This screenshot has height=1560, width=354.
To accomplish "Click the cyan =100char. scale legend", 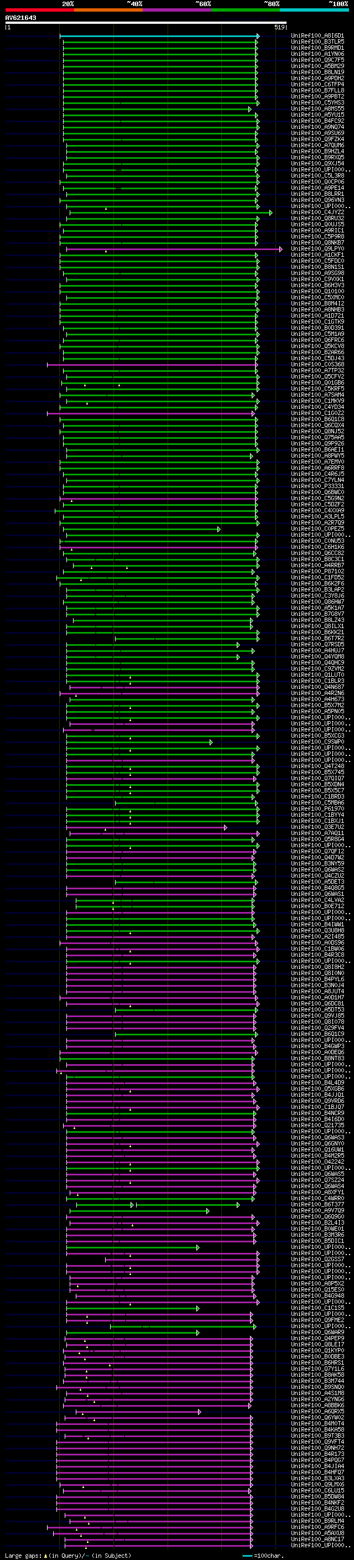I will 263,1555.
